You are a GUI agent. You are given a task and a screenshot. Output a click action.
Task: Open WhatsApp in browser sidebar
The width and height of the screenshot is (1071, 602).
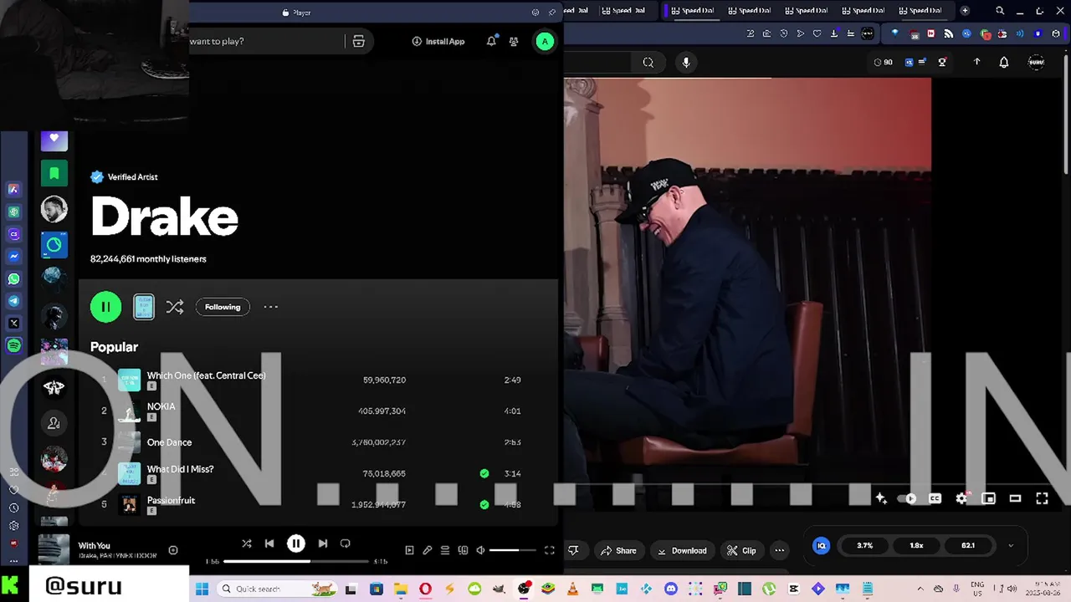(13, 278)
